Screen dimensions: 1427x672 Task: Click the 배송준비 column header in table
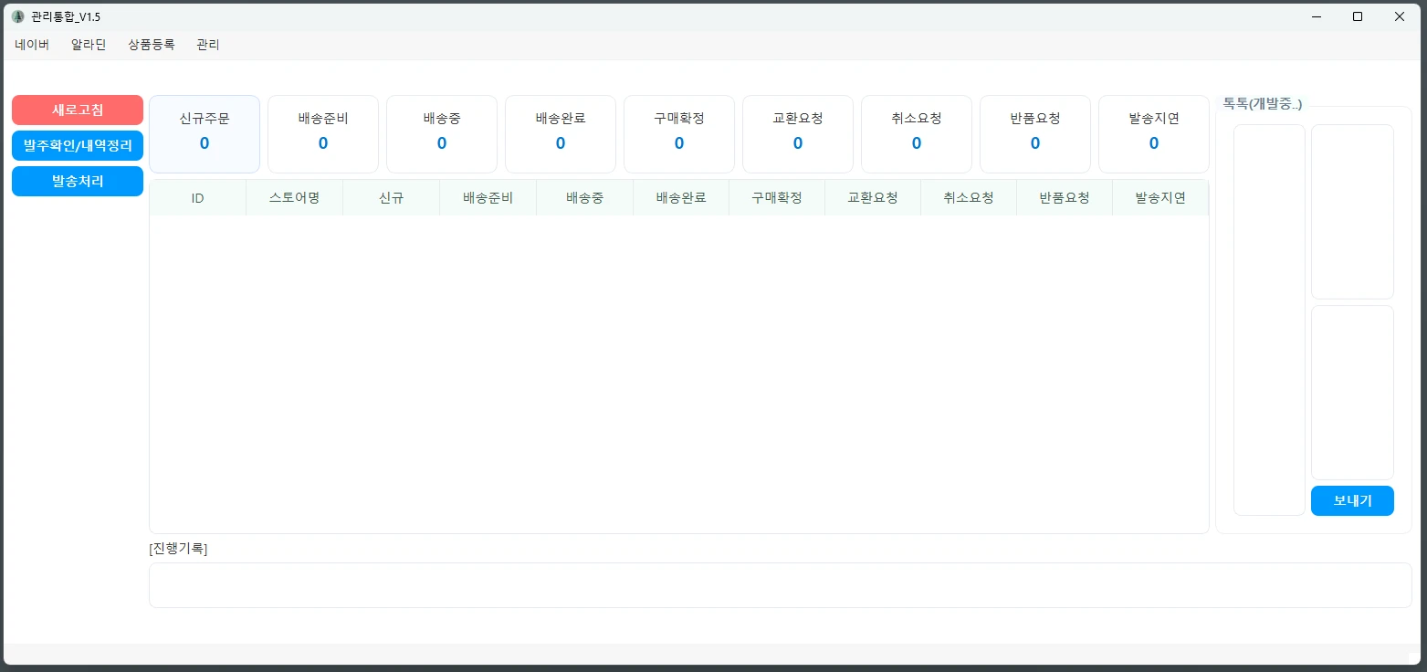tap(488, 198)
